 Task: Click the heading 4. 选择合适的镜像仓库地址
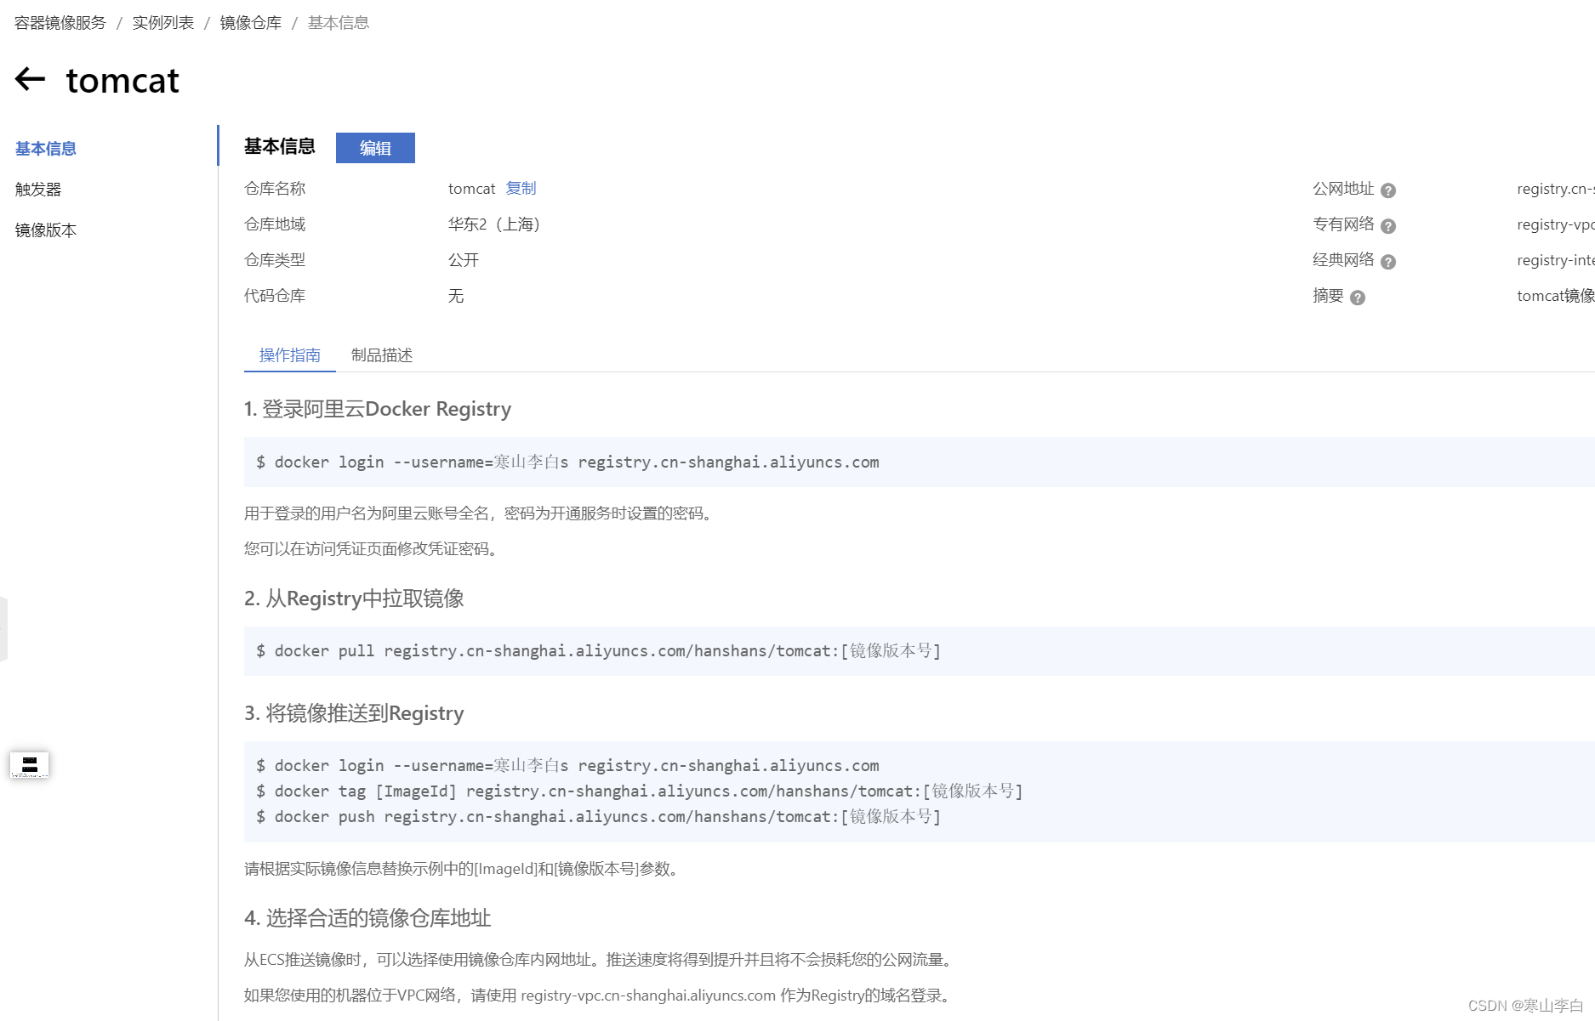click(x=367, y=918)
